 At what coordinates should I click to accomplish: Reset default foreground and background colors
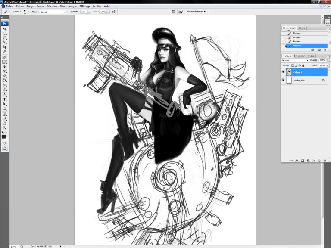point(3,133)
